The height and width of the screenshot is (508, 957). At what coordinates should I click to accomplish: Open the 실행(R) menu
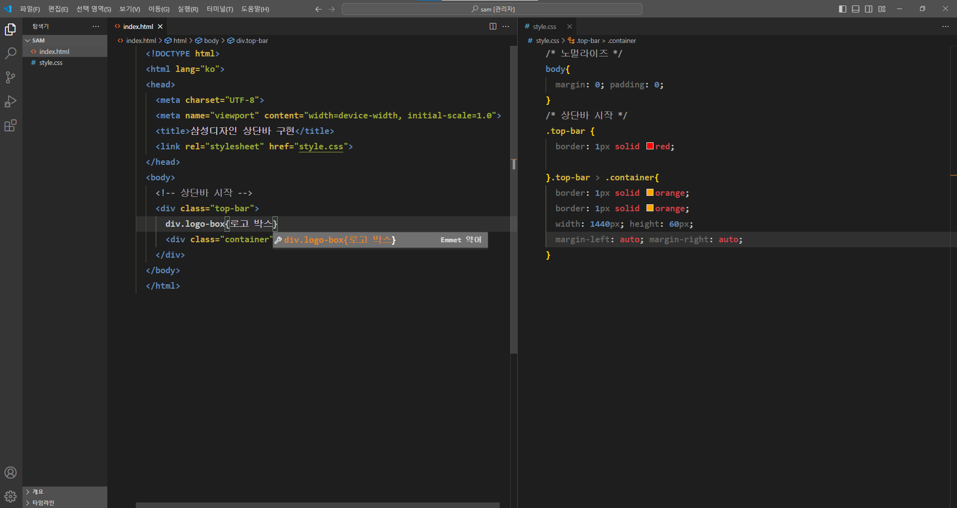[188, 9]
